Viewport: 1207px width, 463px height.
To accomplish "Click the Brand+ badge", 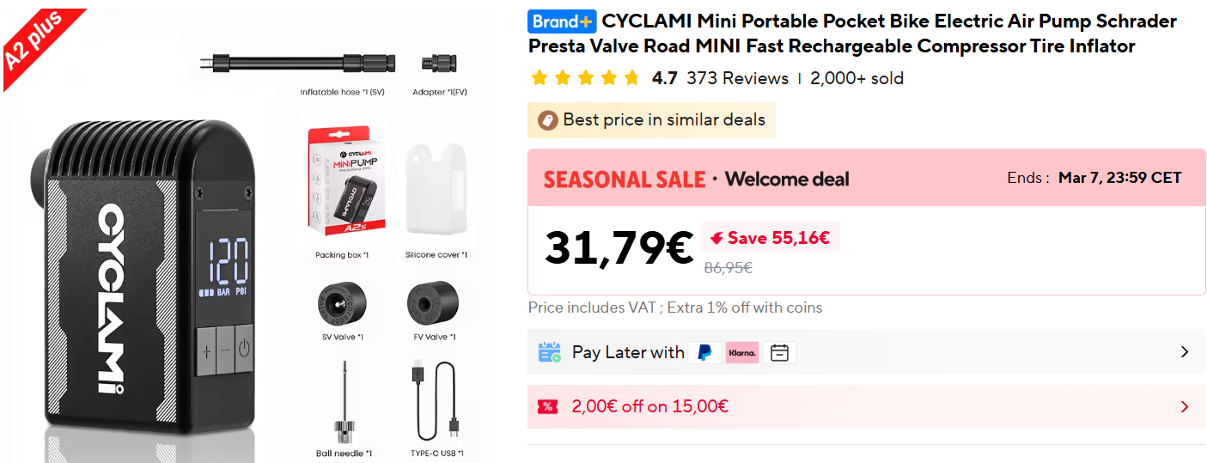I will [x=562, y=21].
